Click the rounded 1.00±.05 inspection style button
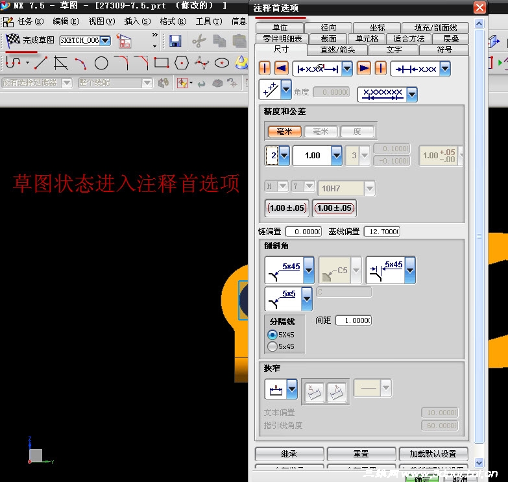 [x=334, y=208]
